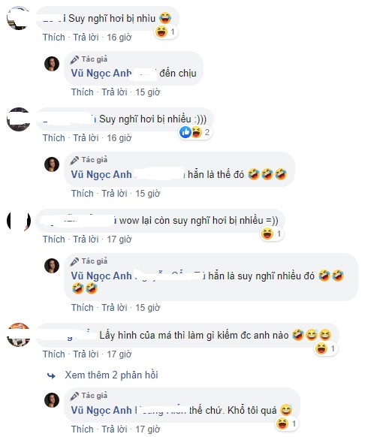Click '15 giờ' timestamp under 'hẳn là suy nghĩ nhiều' reply
Viewport: 383px width, 437px height.
coord(148,307)
